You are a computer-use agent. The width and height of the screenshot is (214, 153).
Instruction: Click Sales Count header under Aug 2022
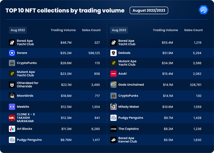(x=91, y=30)
